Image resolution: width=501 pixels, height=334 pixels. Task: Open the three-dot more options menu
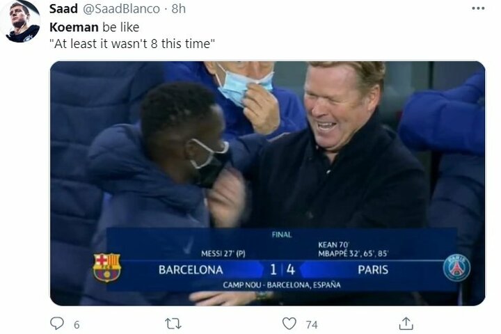(x=478, y=8)
